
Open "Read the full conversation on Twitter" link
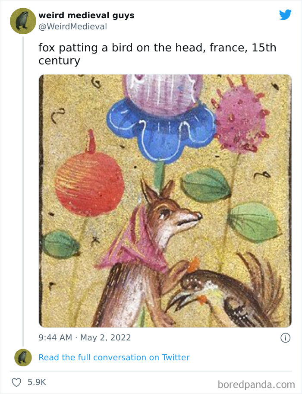point(114,357)
